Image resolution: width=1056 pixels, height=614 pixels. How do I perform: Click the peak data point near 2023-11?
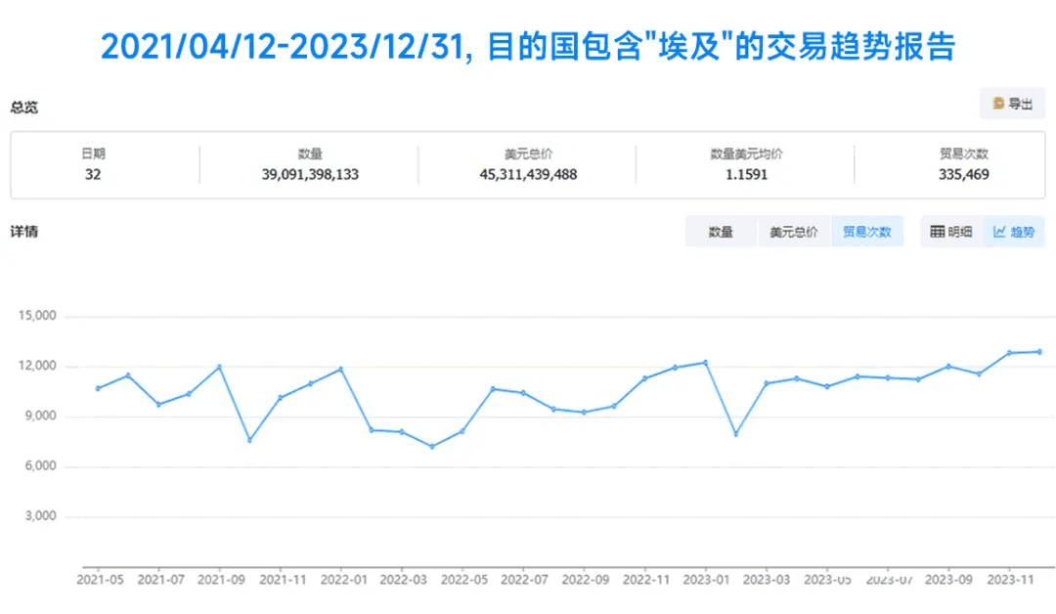click(x=1012, y=351)
